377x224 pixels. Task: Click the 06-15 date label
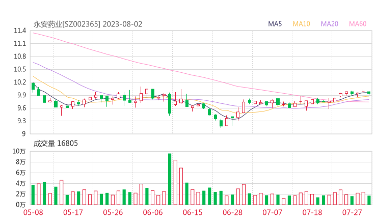(x=193, y=212)
